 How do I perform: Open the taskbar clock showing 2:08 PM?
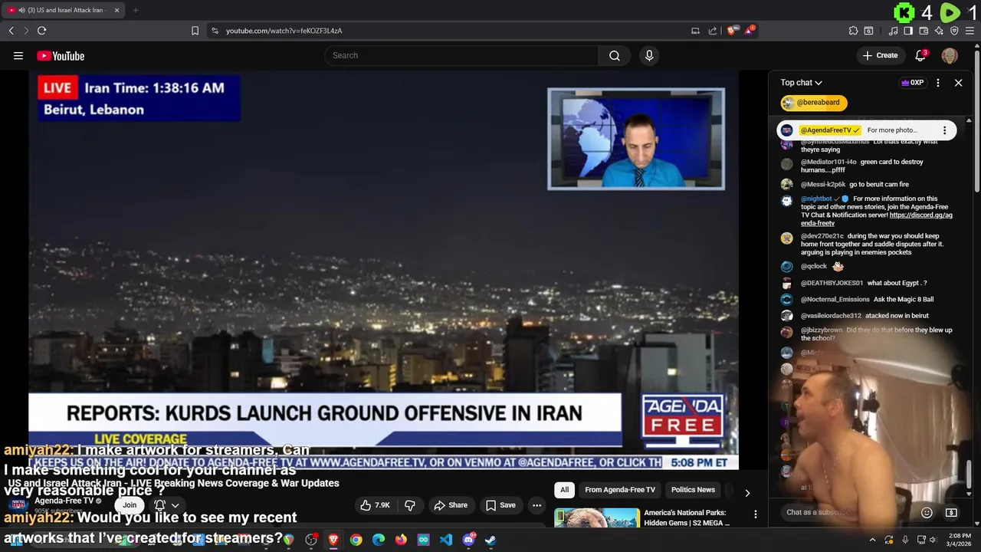[959, 540]
